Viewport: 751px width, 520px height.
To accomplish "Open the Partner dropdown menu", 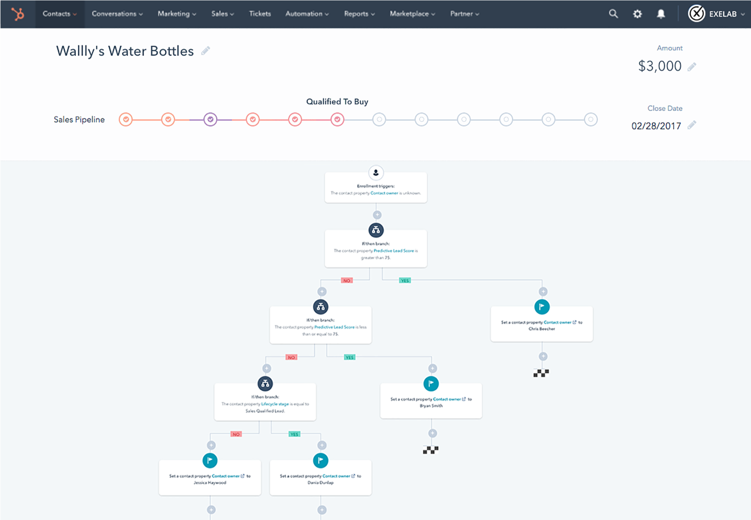I will 465,14.
